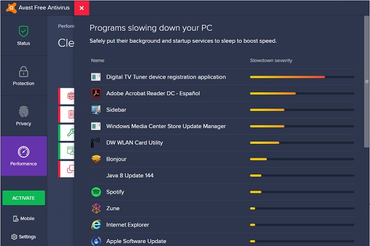370x246 pixels.
Task: Click the Spotify icon
Action: (96, 192)
